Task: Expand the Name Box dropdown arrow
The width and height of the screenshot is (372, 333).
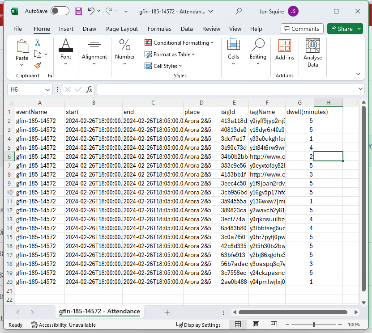Action: [47, 89]
